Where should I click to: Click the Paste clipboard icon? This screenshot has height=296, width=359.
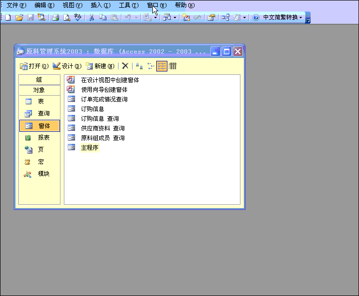coord(114,17)
